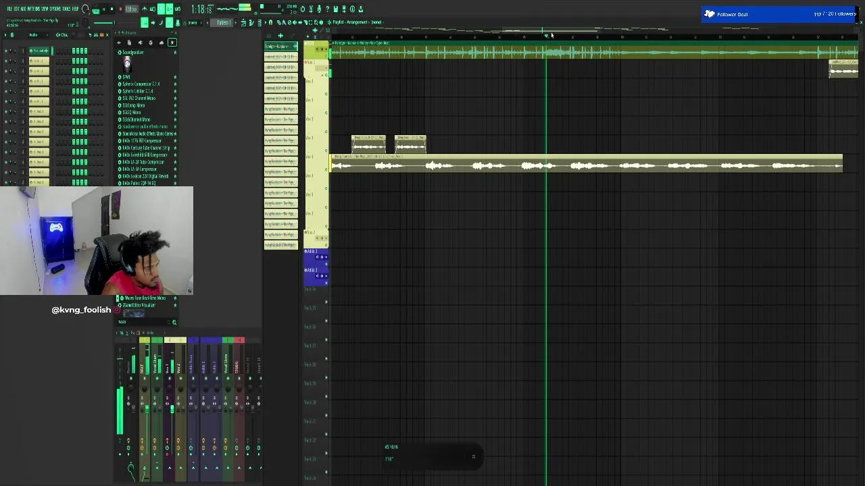Select the beat waveform clip at playlist top
Image resolution: width=865 pixels, height=486 pixels.
[593, 50]
